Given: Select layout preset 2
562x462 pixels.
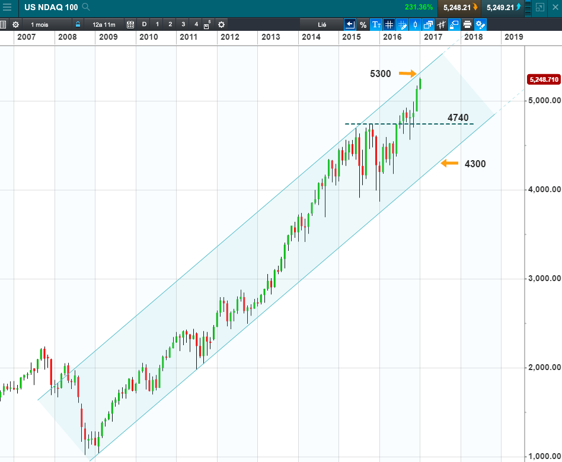Looking at the screenshot, I should coord(170,24).
